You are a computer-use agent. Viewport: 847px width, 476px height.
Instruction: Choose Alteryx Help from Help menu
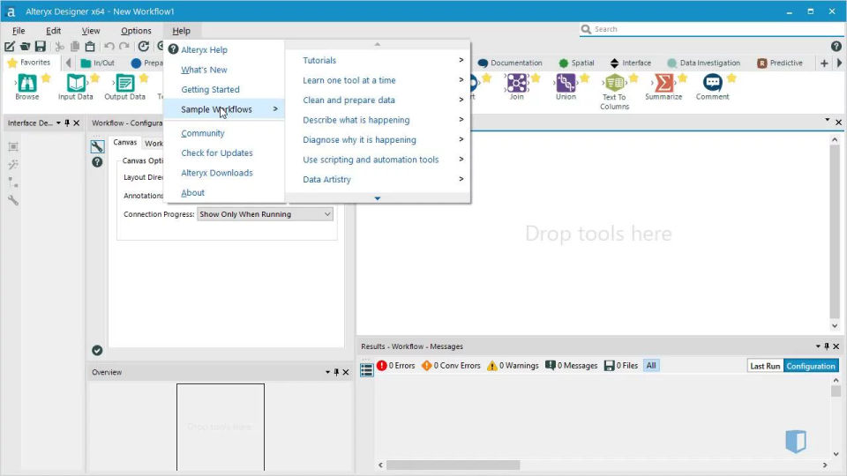pos(204,49)
